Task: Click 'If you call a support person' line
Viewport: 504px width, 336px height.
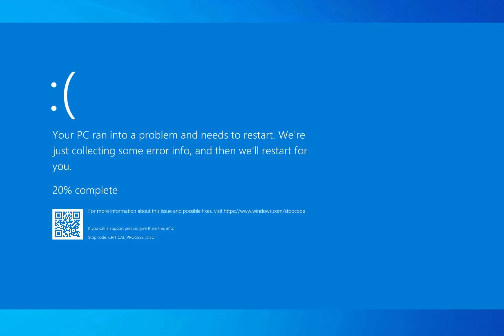Action: click(131, 228)
